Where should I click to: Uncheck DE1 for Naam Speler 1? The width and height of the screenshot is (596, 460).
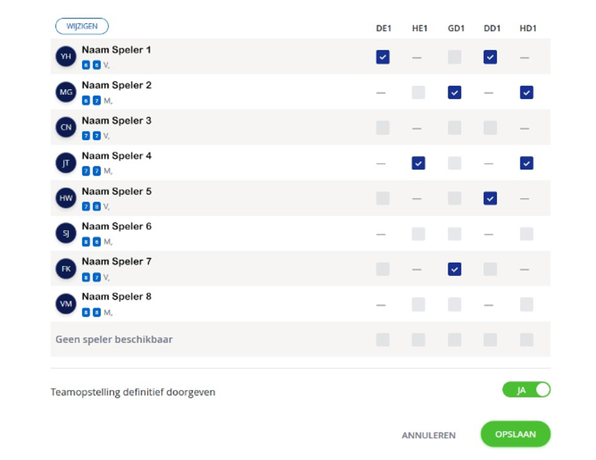pyautogui.click(x=382, y=57)
